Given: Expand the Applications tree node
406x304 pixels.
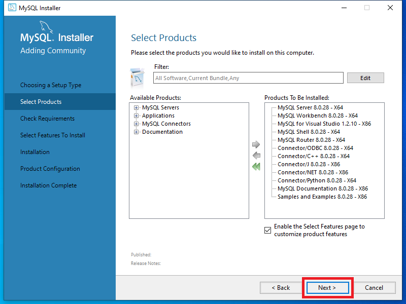Looking at the screenshot, I should [x=136, y=116].
